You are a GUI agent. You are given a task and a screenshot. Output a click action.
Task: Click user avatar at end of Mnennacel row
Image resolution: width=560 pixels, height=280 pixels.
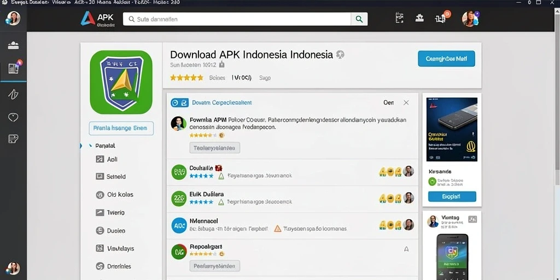pos(408,225)
